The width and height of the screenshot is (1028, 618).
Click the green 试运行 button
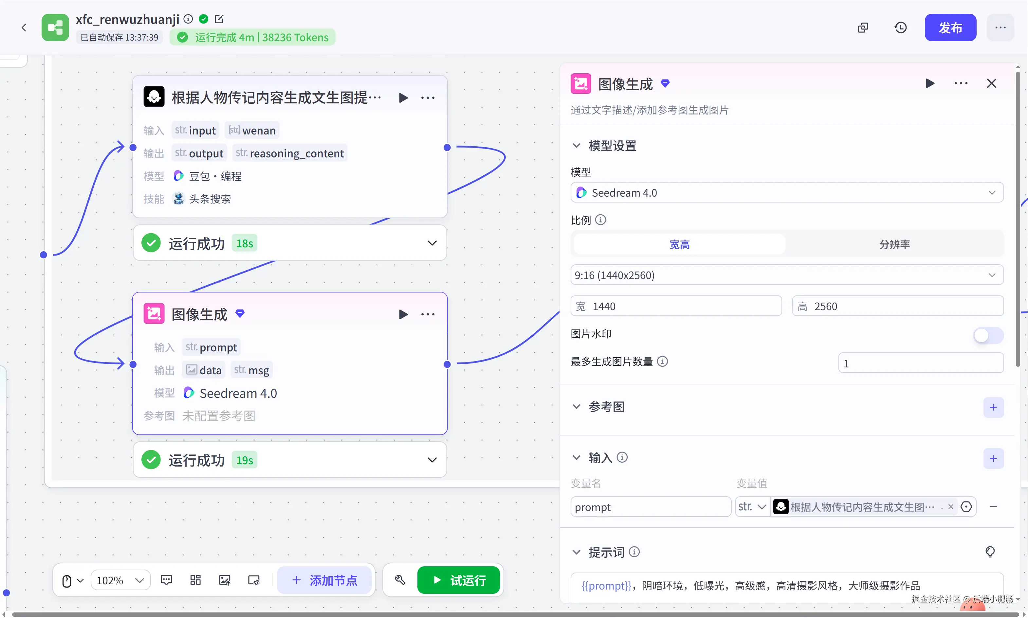pyautogui.click(x=458, y=580)
